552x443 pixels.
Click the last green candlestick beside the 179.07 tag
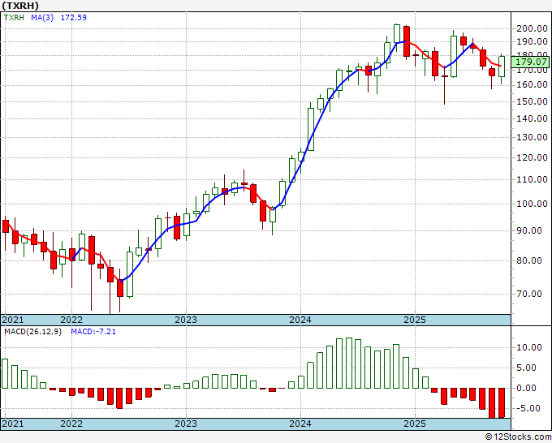coord(502,67)
